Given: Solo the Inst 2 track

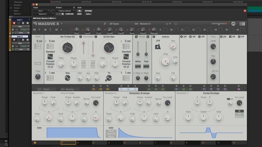Looking at the screenshot, I should 23,40.
